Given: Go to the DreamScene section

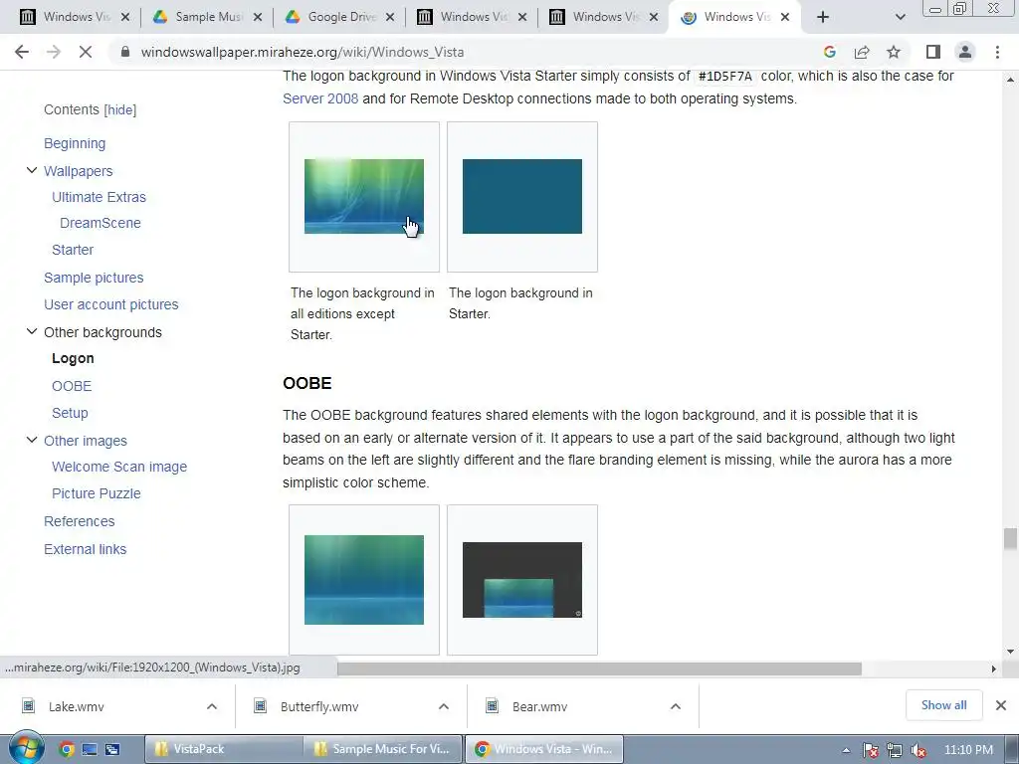Looking at the screenshot, I should 101,223.
